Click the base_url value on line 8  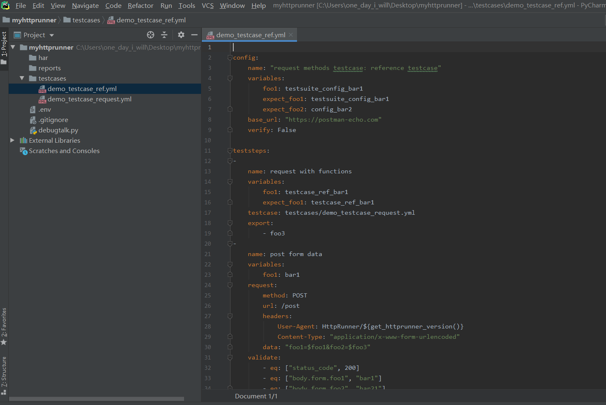coord(333,120)
